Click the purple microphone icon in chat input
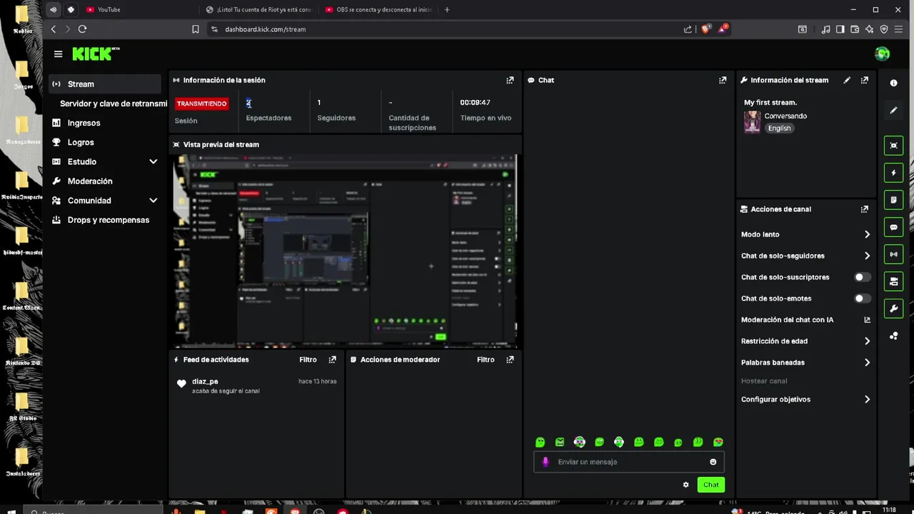The image size is (914, 514). (546, 462)
